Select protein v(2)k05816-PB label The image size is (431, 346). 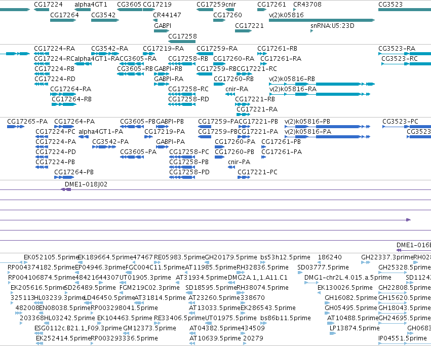pos(307,121)
